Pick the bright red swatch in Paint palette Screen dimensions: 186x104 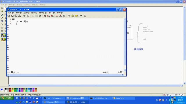(x=10, y=91)
